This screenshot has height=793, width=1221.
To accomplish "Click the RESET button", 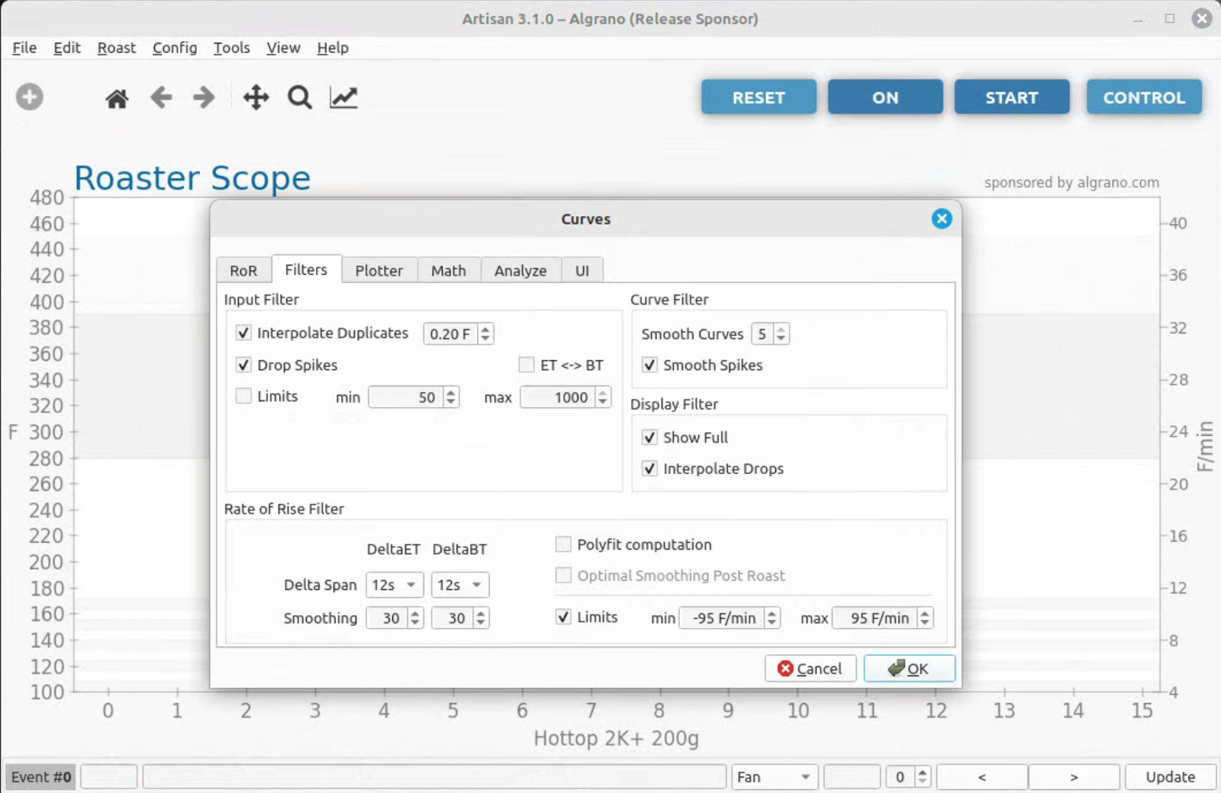I will (x=759, y=97).
